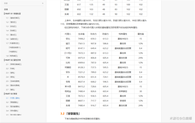Select attack value 789.0

pos(93,72)
